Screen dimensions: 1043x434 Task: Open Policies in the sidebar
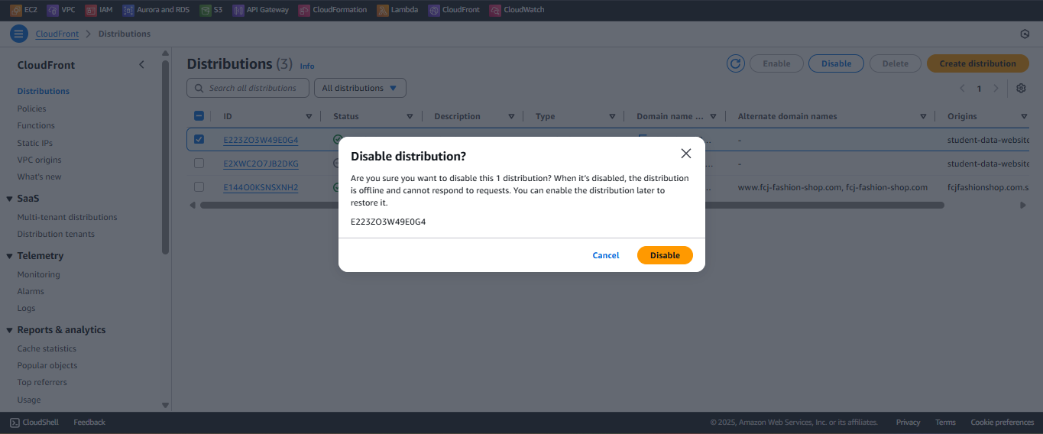[x=32, y=108]
